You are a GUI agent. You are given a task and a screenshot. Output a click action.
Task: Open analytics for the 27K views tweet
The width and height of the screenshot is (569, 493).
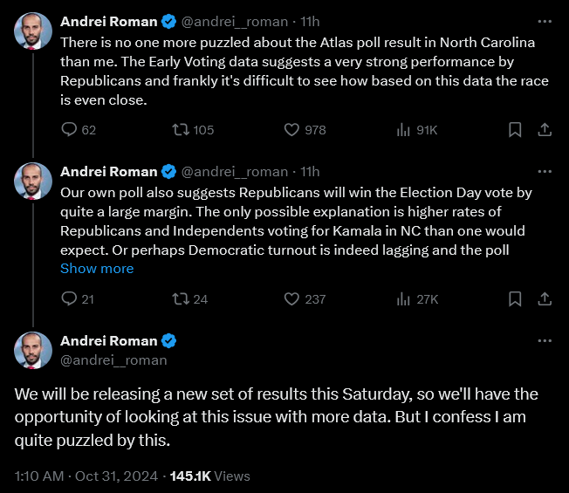(404, 298)
